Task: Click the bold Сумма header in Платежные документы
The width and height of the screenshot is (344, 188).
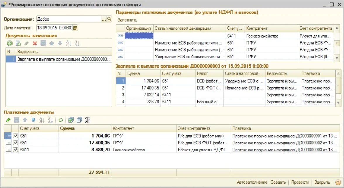Action: point(85,128)
